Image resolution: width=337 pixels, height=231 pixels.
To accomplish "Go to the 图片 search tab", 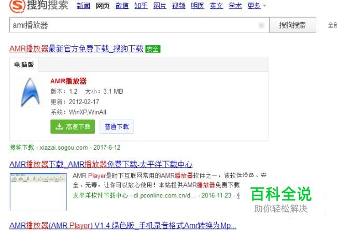I will (x=160, y=6).
